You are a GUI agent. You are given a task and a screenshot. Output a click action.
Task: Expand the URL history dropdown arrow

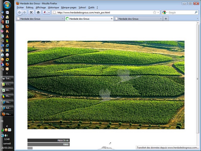(x=158, y=12)
